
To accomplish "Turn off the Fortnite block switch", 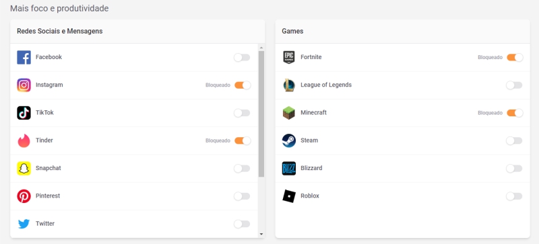I will point(515,57).
